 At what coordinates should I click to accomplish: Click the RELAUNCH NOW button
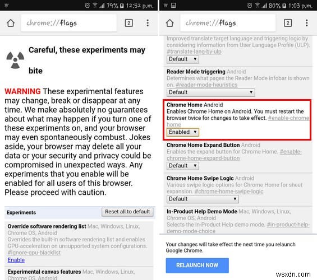[197, 265]
